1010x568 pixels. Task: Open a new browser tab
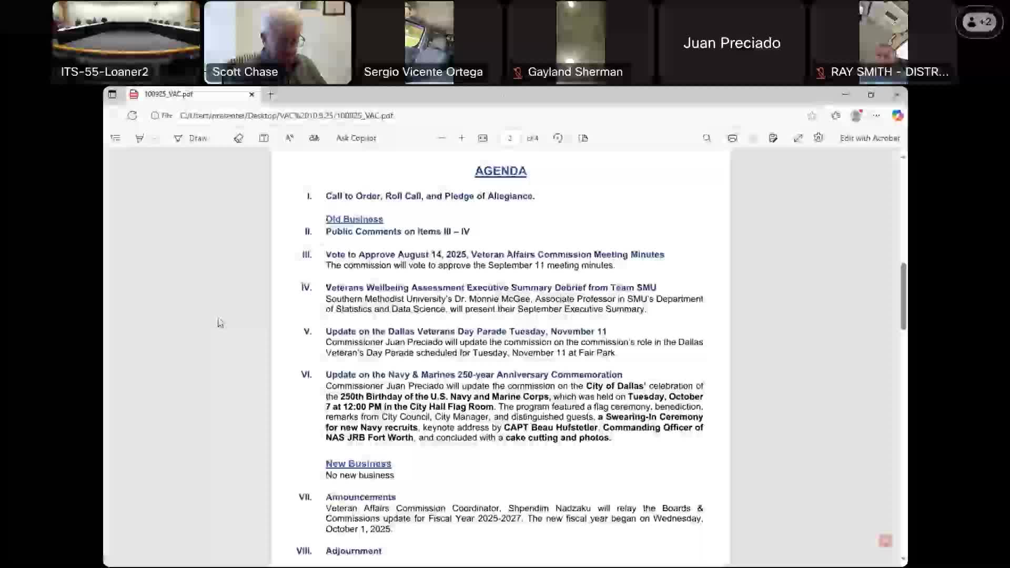(x=270, y=95)
